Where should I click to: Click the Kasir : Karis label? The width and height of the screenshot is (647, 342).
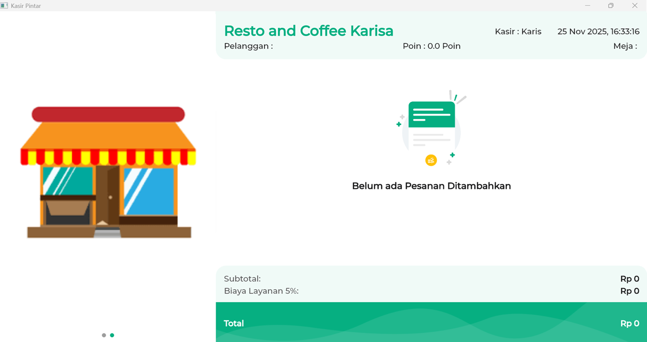(518, 31)
